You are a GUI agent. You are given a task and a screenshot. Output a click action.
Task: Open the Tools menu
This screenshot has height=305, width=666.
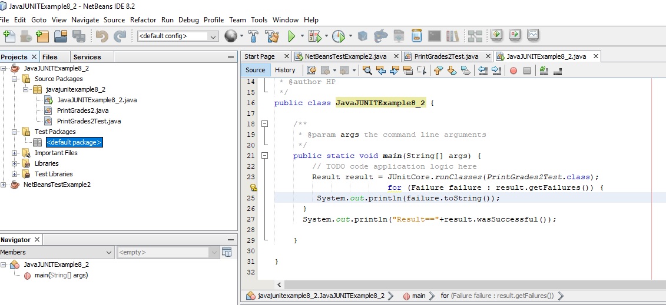(259, 20)
